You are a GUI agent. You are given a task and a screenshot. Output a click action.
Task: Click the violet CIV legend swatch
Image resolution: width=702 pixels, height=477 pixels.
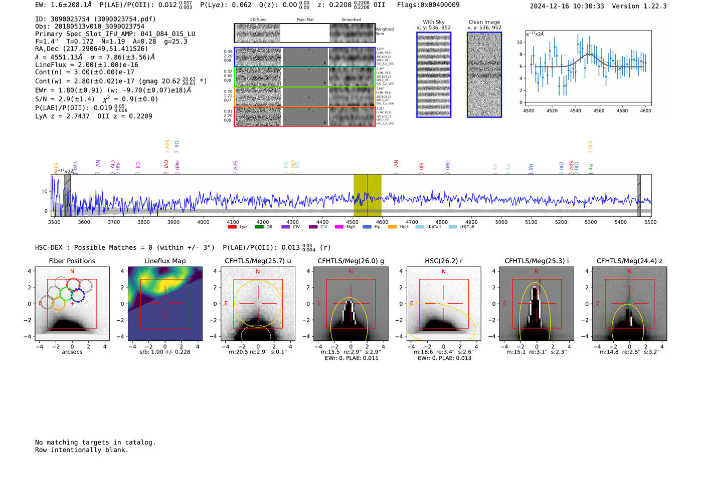(x=286, y=227)
